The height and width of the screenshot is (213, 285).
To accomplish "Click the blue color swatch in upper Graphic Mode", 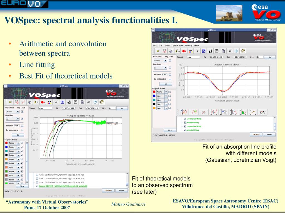I will click(x=154, y=96).
